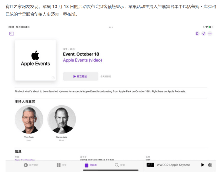Click the Tim Cook name label
The width and height of the screenshot is (221, 177).
[29, 137]
